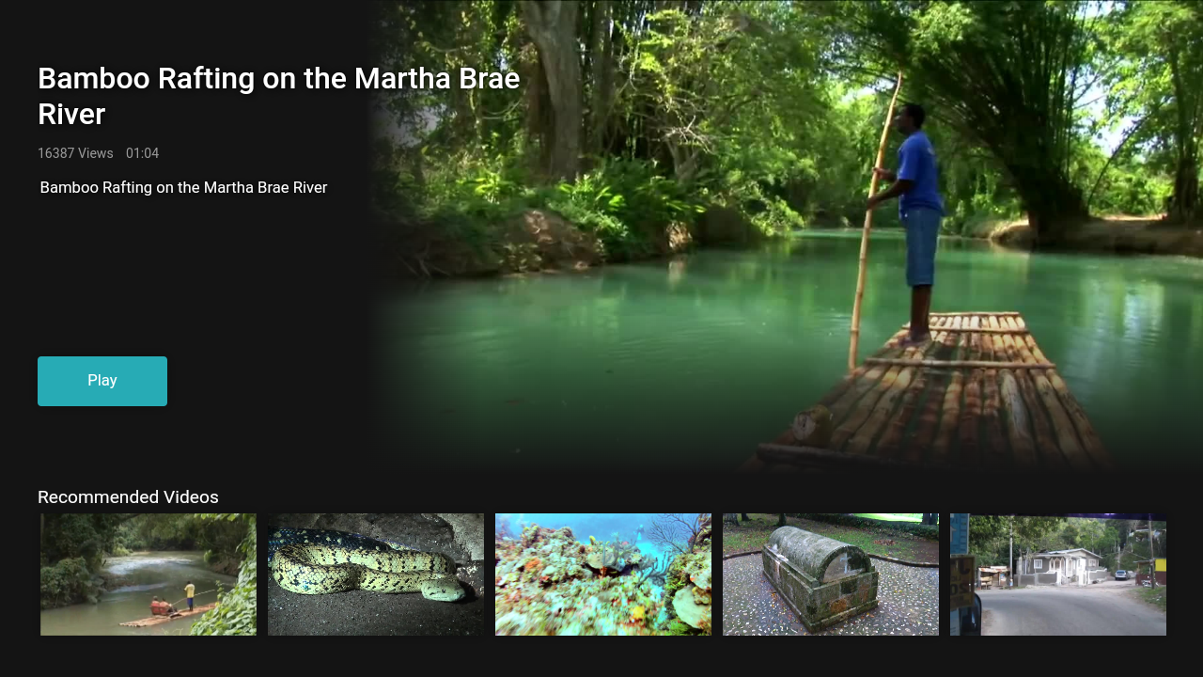The width and height of the screenshot is (1203, 677).
Task: Click the video description text below metadata
Action: [x=183, y=187]
